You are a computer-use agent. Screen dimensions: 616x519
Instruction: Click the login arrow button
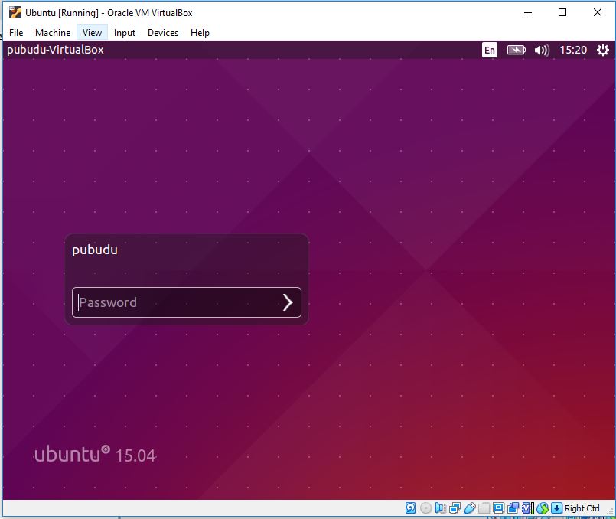point(288,302)
